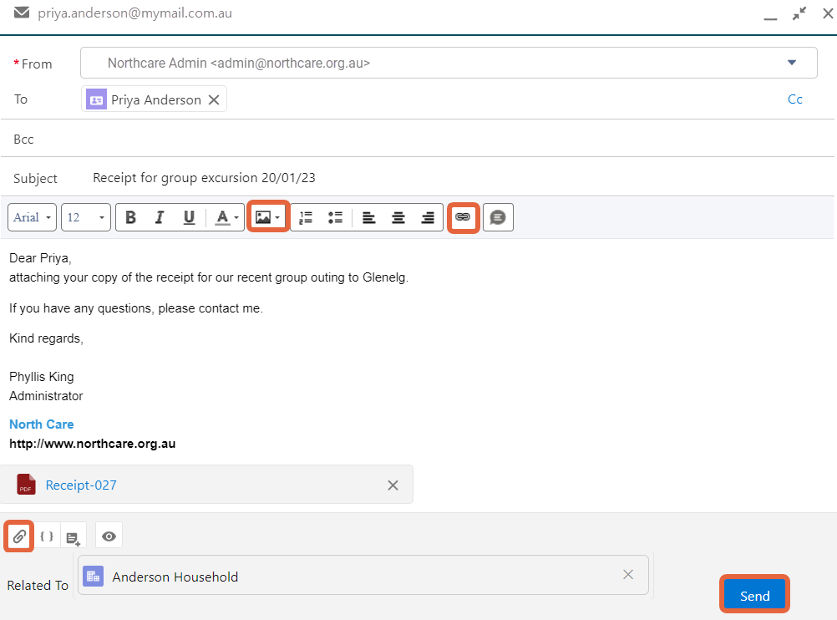Click the Anderson Household account icon
The height and width of the screenshot is (620, 837).
(94, 577)
